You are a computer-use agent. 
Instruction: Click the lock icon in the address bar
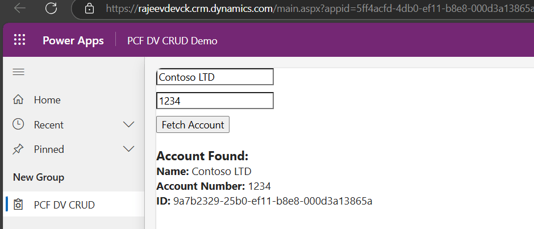pyautogui.click(x=89, y=9)
